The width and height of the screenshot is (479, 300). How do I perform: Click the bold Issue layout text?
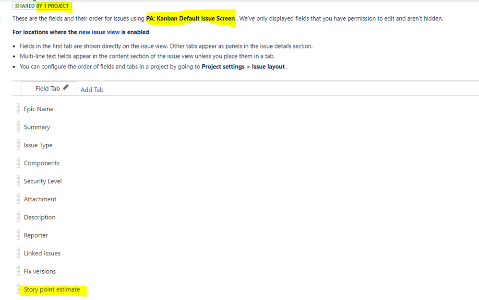click(x=268, y=67)
